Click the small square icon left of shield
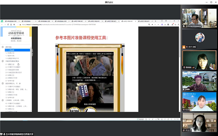Image resolution: width=218 pixels, height=136 pixels. (162, 21)
